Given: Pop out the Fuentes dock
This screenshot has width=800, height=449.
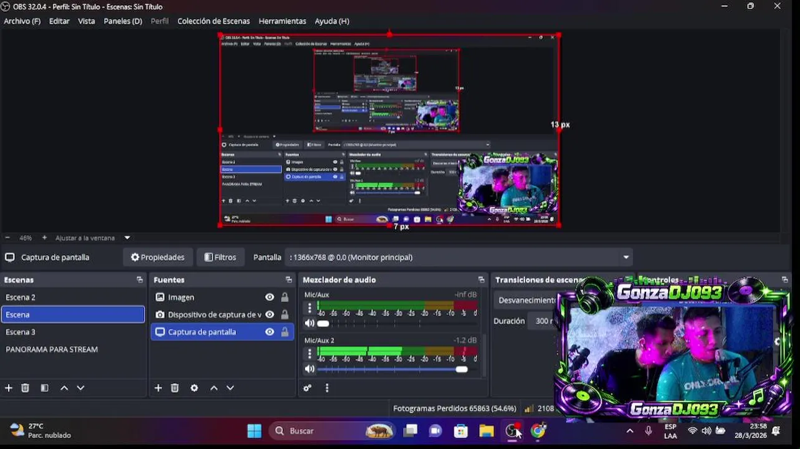Looking at the screenshot, I should tap(288, 280).
